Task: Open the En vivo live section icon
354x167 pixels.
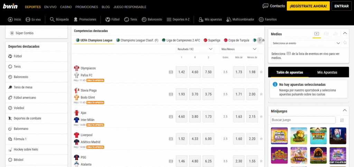Action: click(28, 19)
